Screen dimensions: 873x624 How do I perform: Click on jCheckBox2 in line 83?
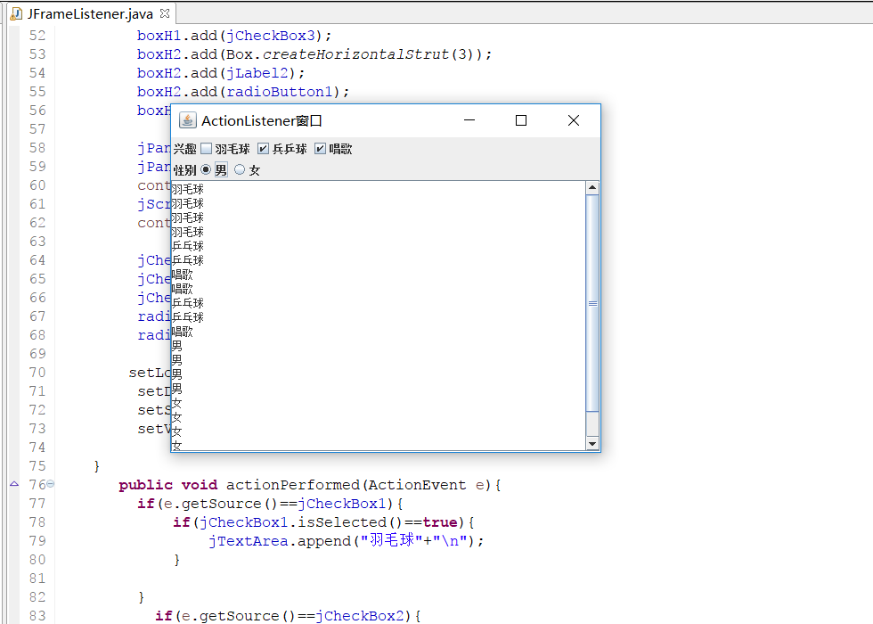360,616
